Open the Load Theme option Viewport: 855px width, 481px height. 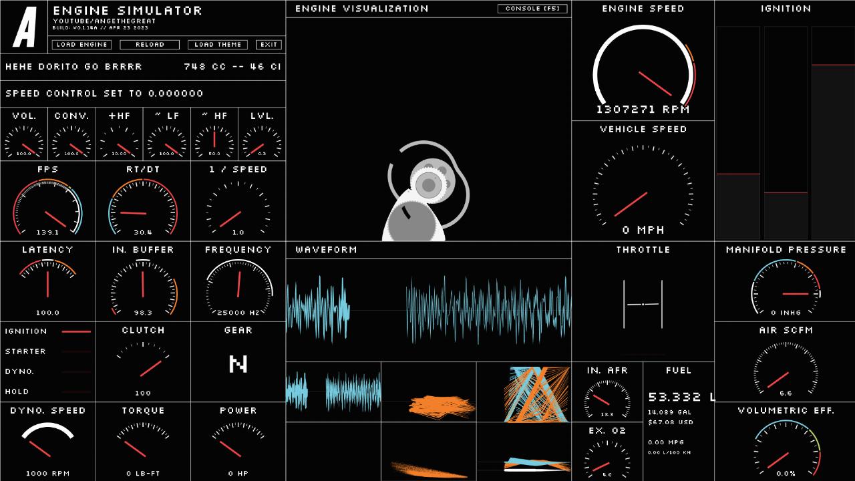(218, 45)
